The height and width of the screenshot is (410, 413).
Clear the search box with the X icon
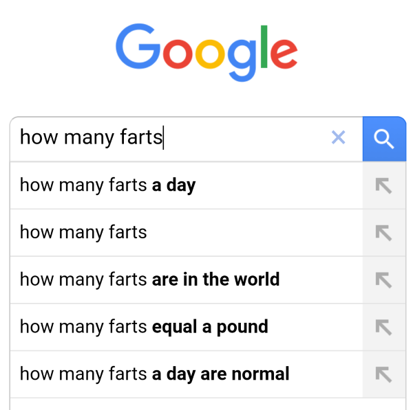coord(338,137)
